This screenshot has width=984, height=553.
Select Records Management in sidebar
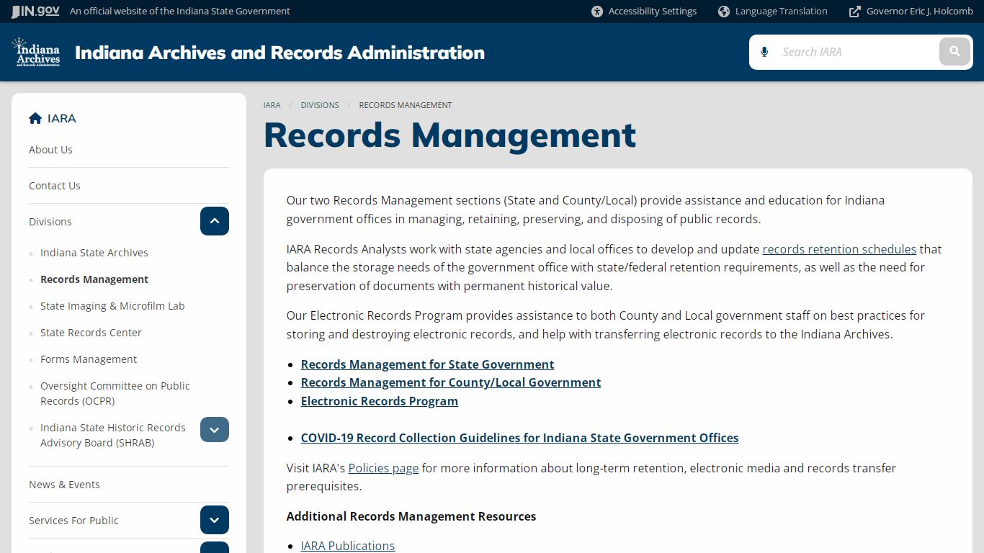(94, 279)
